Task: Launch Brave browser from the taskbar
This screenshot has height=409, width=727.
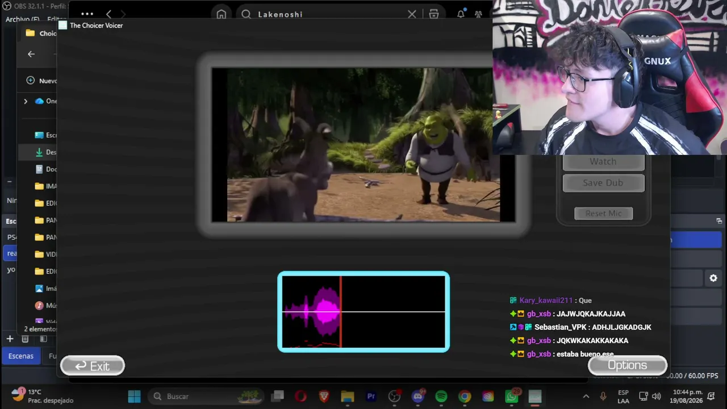Action: [x=324, y=397]
